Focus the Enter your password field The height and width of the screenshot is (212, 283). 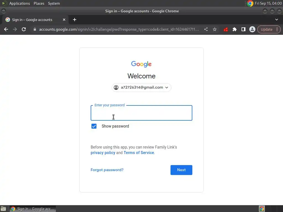(x=141, y=113)
